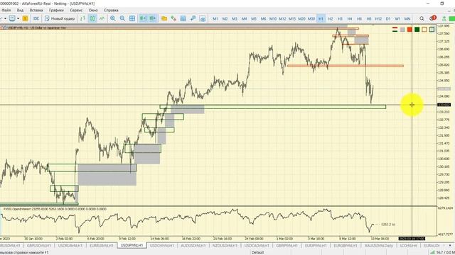Switch to the NZDUSD H1 chart tab
The image size is (455, 255).
(x=225, y=246)
